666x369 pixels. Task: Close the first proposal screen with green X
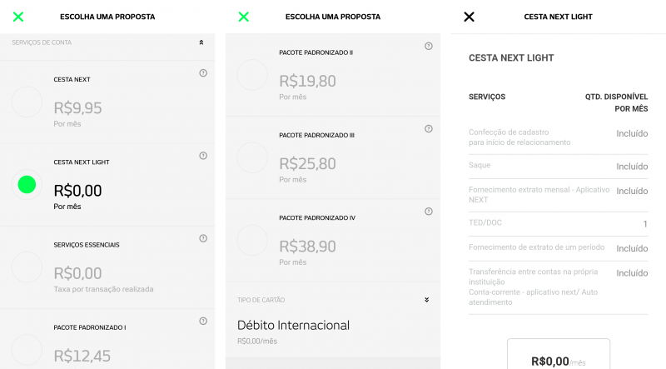coord(18,17)
